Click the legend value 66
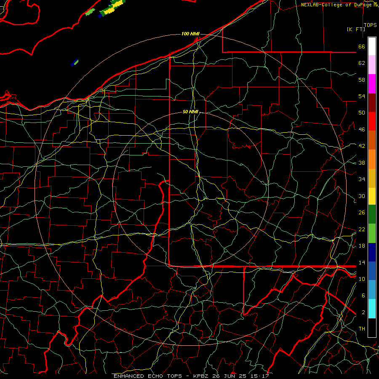The width and height of the screenshot is (379, 379). click(362, 46)
